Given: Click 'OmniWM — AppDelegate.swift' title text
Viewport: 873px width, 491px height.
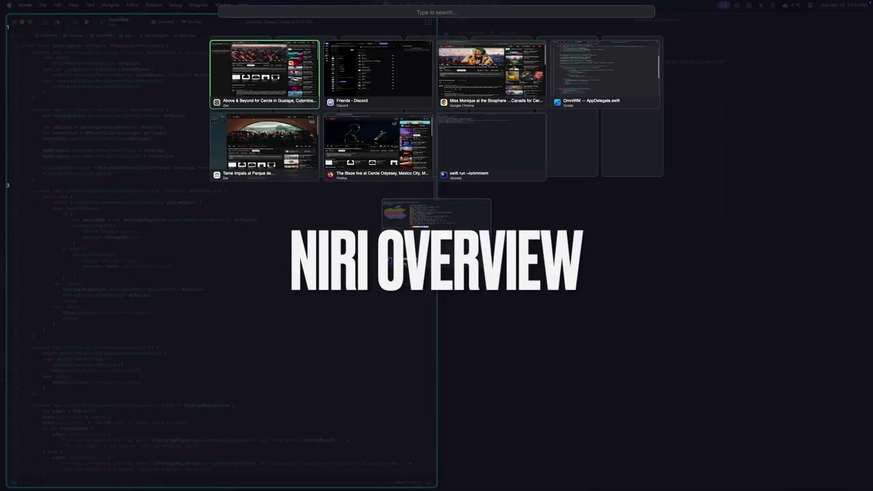Looking at the screenshot, I should [591, 100].
